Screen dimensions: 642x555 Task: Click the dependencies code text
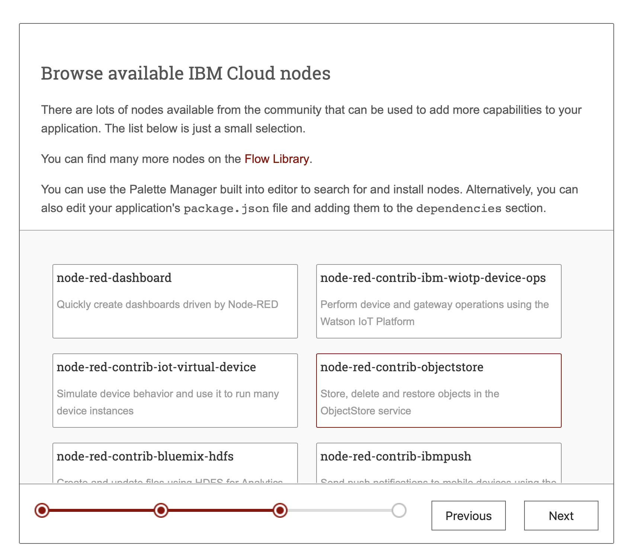click(x=458, y=208)
